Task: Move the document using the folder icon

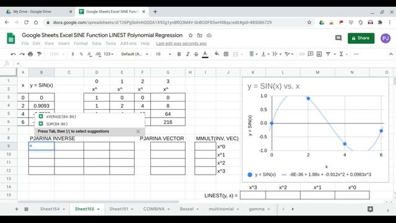Action: pyautogui.click(x=199, y=35)
